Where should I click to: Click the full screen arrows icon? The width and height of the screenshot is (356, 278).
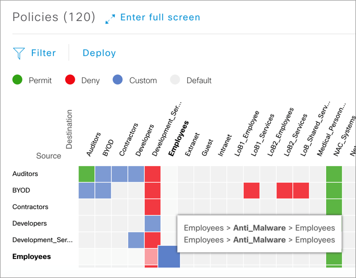[110, 18]
